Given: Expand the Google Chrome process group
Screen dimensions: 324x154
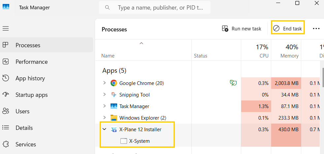Looking at the screenshot, I should (104, 83).
